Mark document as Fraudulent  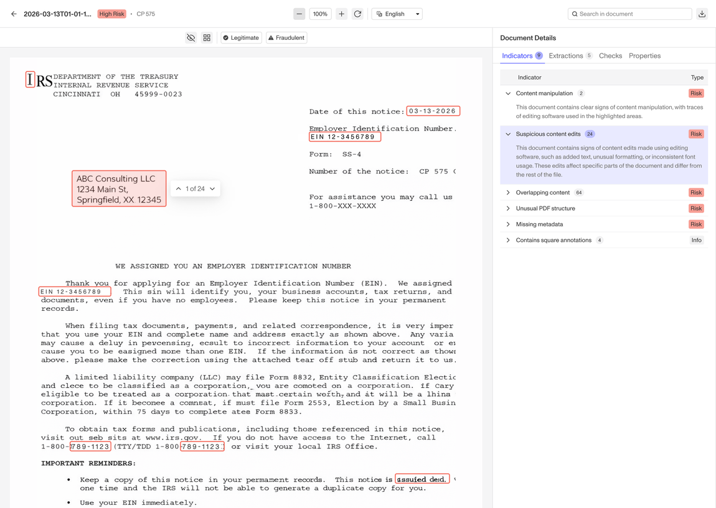(x=286, y=38)
